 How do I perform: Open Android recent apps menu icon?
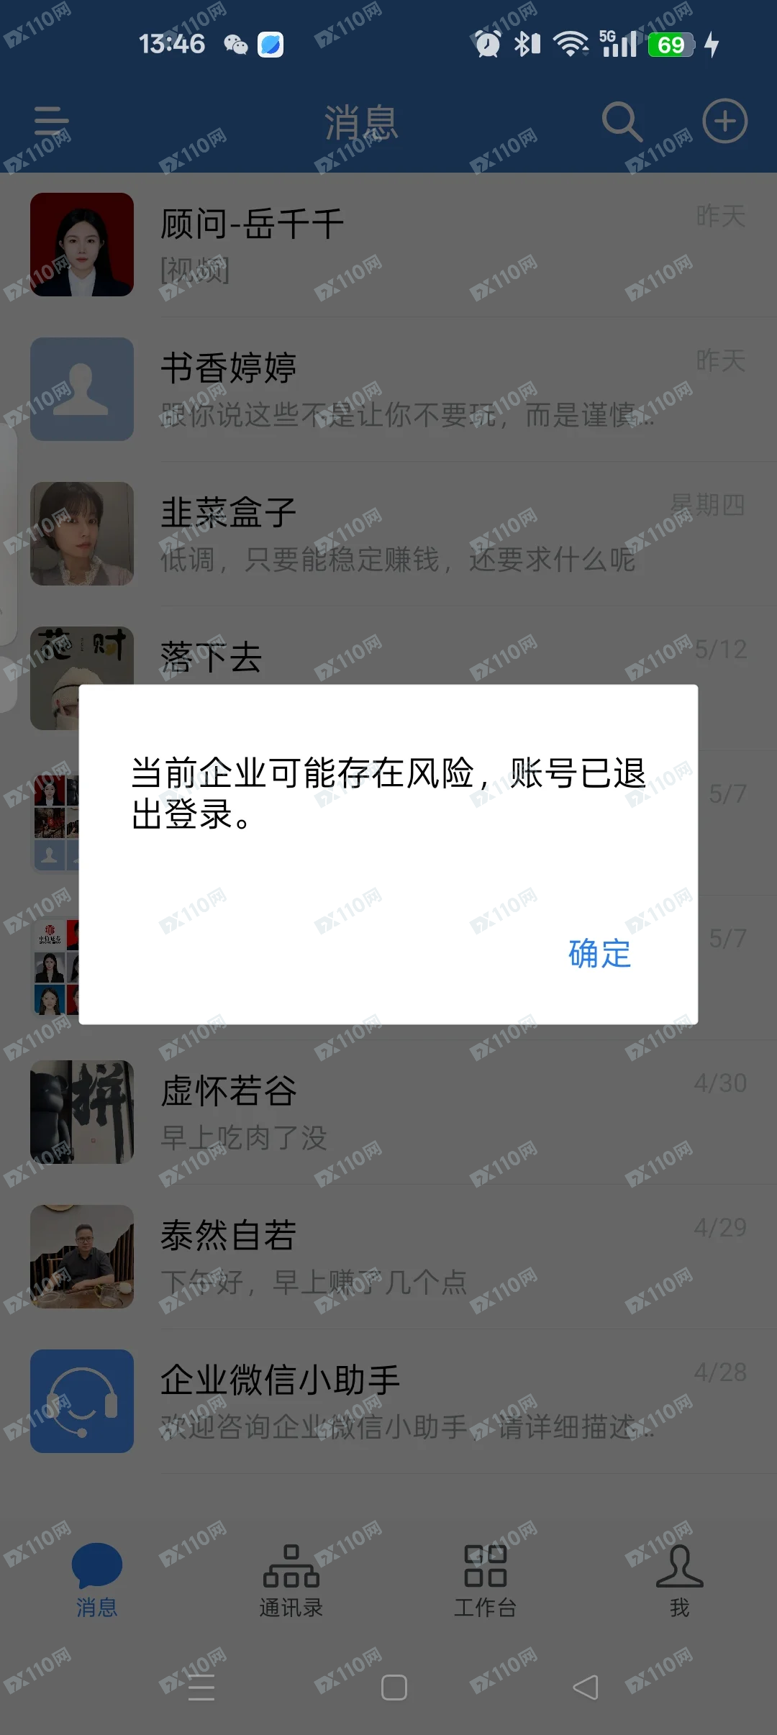[201, 1688]
